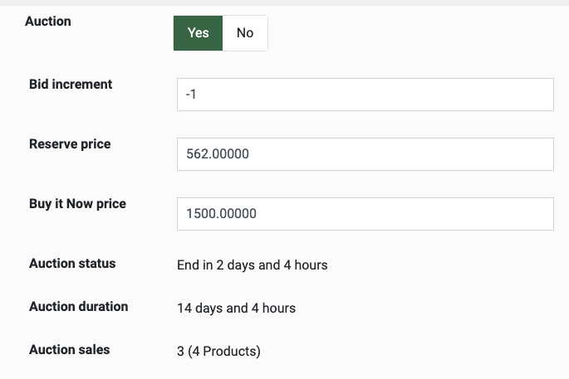Click the Auction label
569x379 pixels.
pos(48,22)
